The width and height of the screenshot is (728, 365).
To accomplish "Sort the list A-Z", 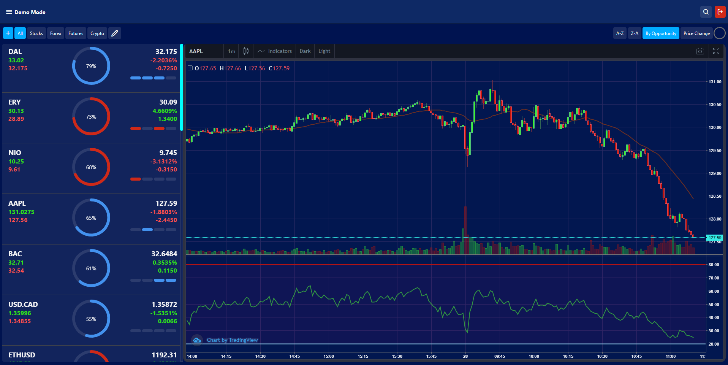I will pos(620,33).
